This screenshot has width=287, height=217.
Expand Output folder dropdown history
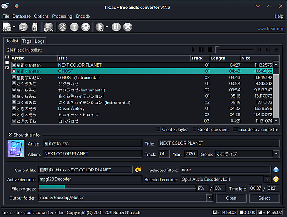coord(210,198)
